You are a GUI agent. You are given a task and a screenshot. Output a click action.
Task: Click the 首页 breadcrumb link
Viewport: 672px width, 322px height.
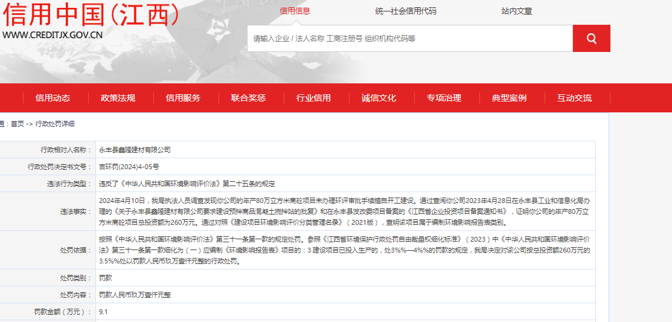[x=18, y=124]
